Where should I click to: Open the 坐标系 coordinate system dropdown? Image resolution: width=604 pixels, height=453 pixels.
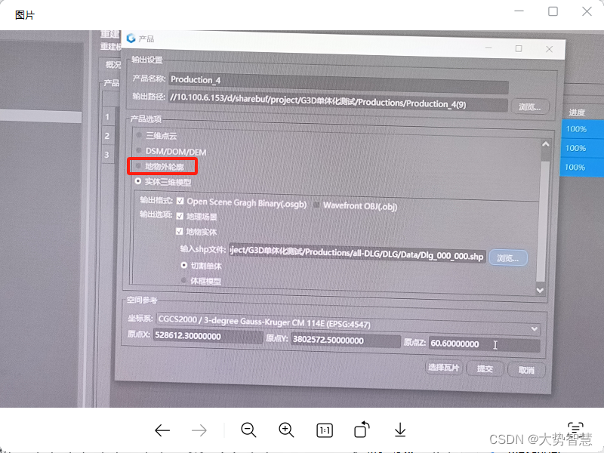point(535,329)
